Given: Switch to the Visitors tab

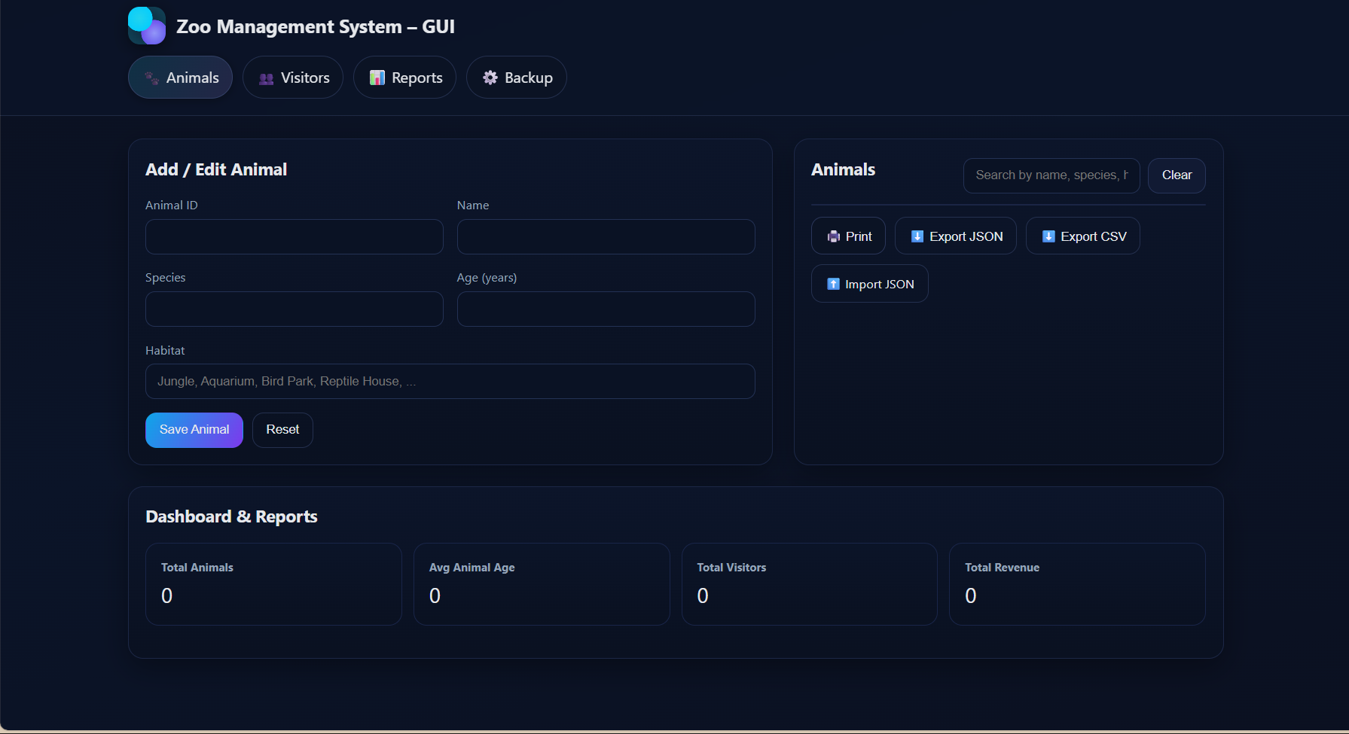Looking at the screenshot, I should pyautogui.click(x=293, y=78).
